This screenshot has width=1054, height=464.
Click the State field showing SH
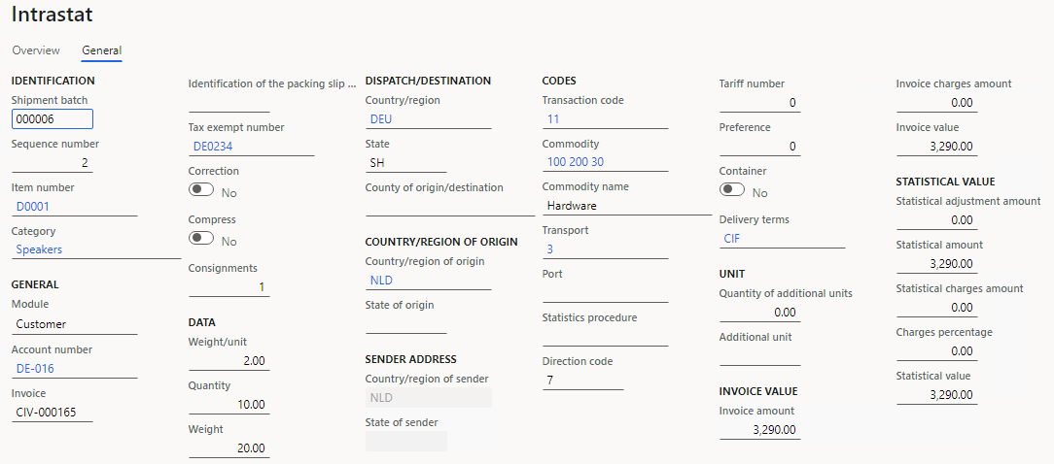click(406, 162)
